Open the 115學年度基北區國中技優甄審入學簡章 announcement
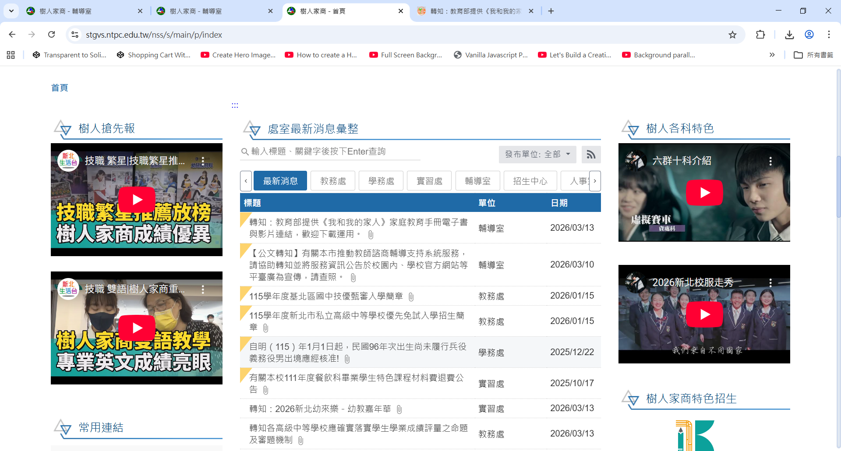Image resolution: width=841 pixels, height=451 pixels. pyautogui.click(x=326, y=296)
